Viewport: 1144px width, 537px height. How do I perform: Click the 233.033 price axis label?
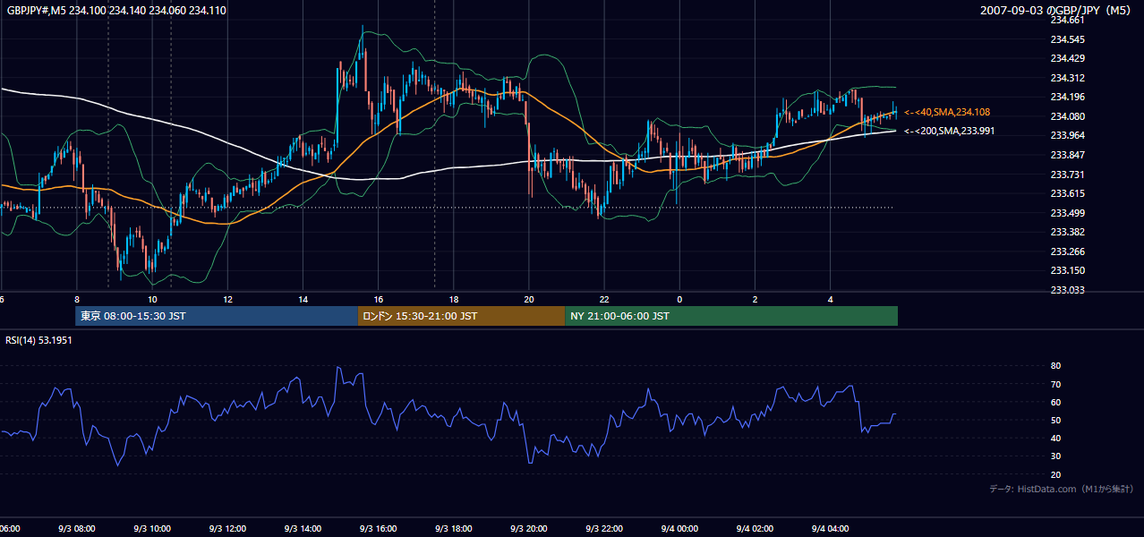click(1067, 290)
